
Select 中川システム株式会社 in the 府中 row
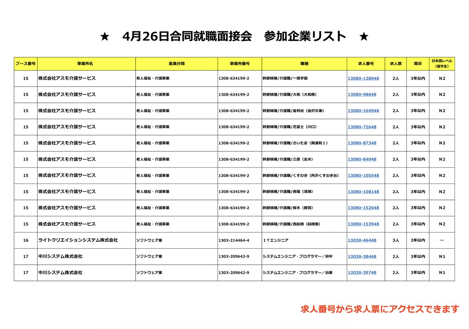[x=60, y=257]
